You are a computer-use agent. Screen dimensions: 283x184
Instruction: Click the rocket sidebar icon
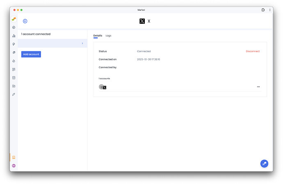pyautogui.click(x=14, y=94)
